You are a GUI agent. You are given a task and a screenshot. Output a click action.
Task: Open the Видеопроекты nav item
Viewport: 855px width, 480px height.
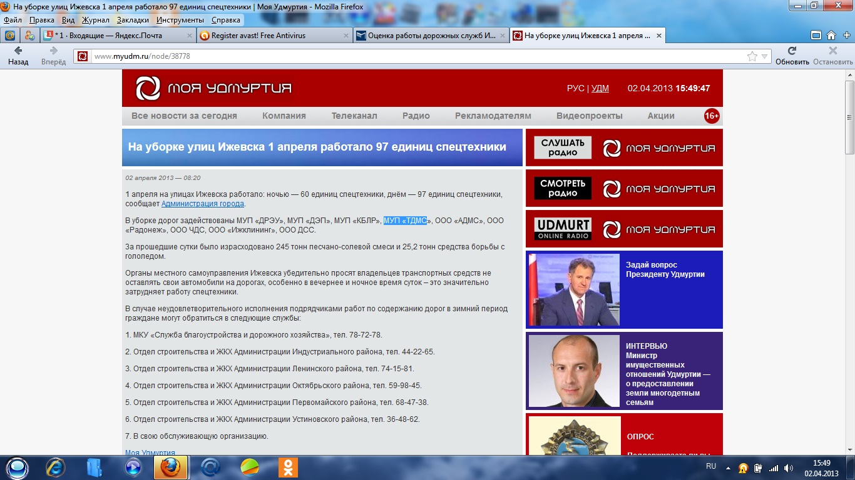coord(590,116)
